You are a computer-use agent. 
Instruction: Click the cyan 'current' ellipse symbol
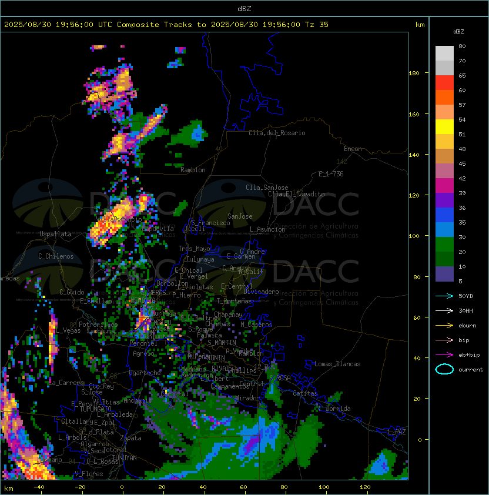pos(444,369)
